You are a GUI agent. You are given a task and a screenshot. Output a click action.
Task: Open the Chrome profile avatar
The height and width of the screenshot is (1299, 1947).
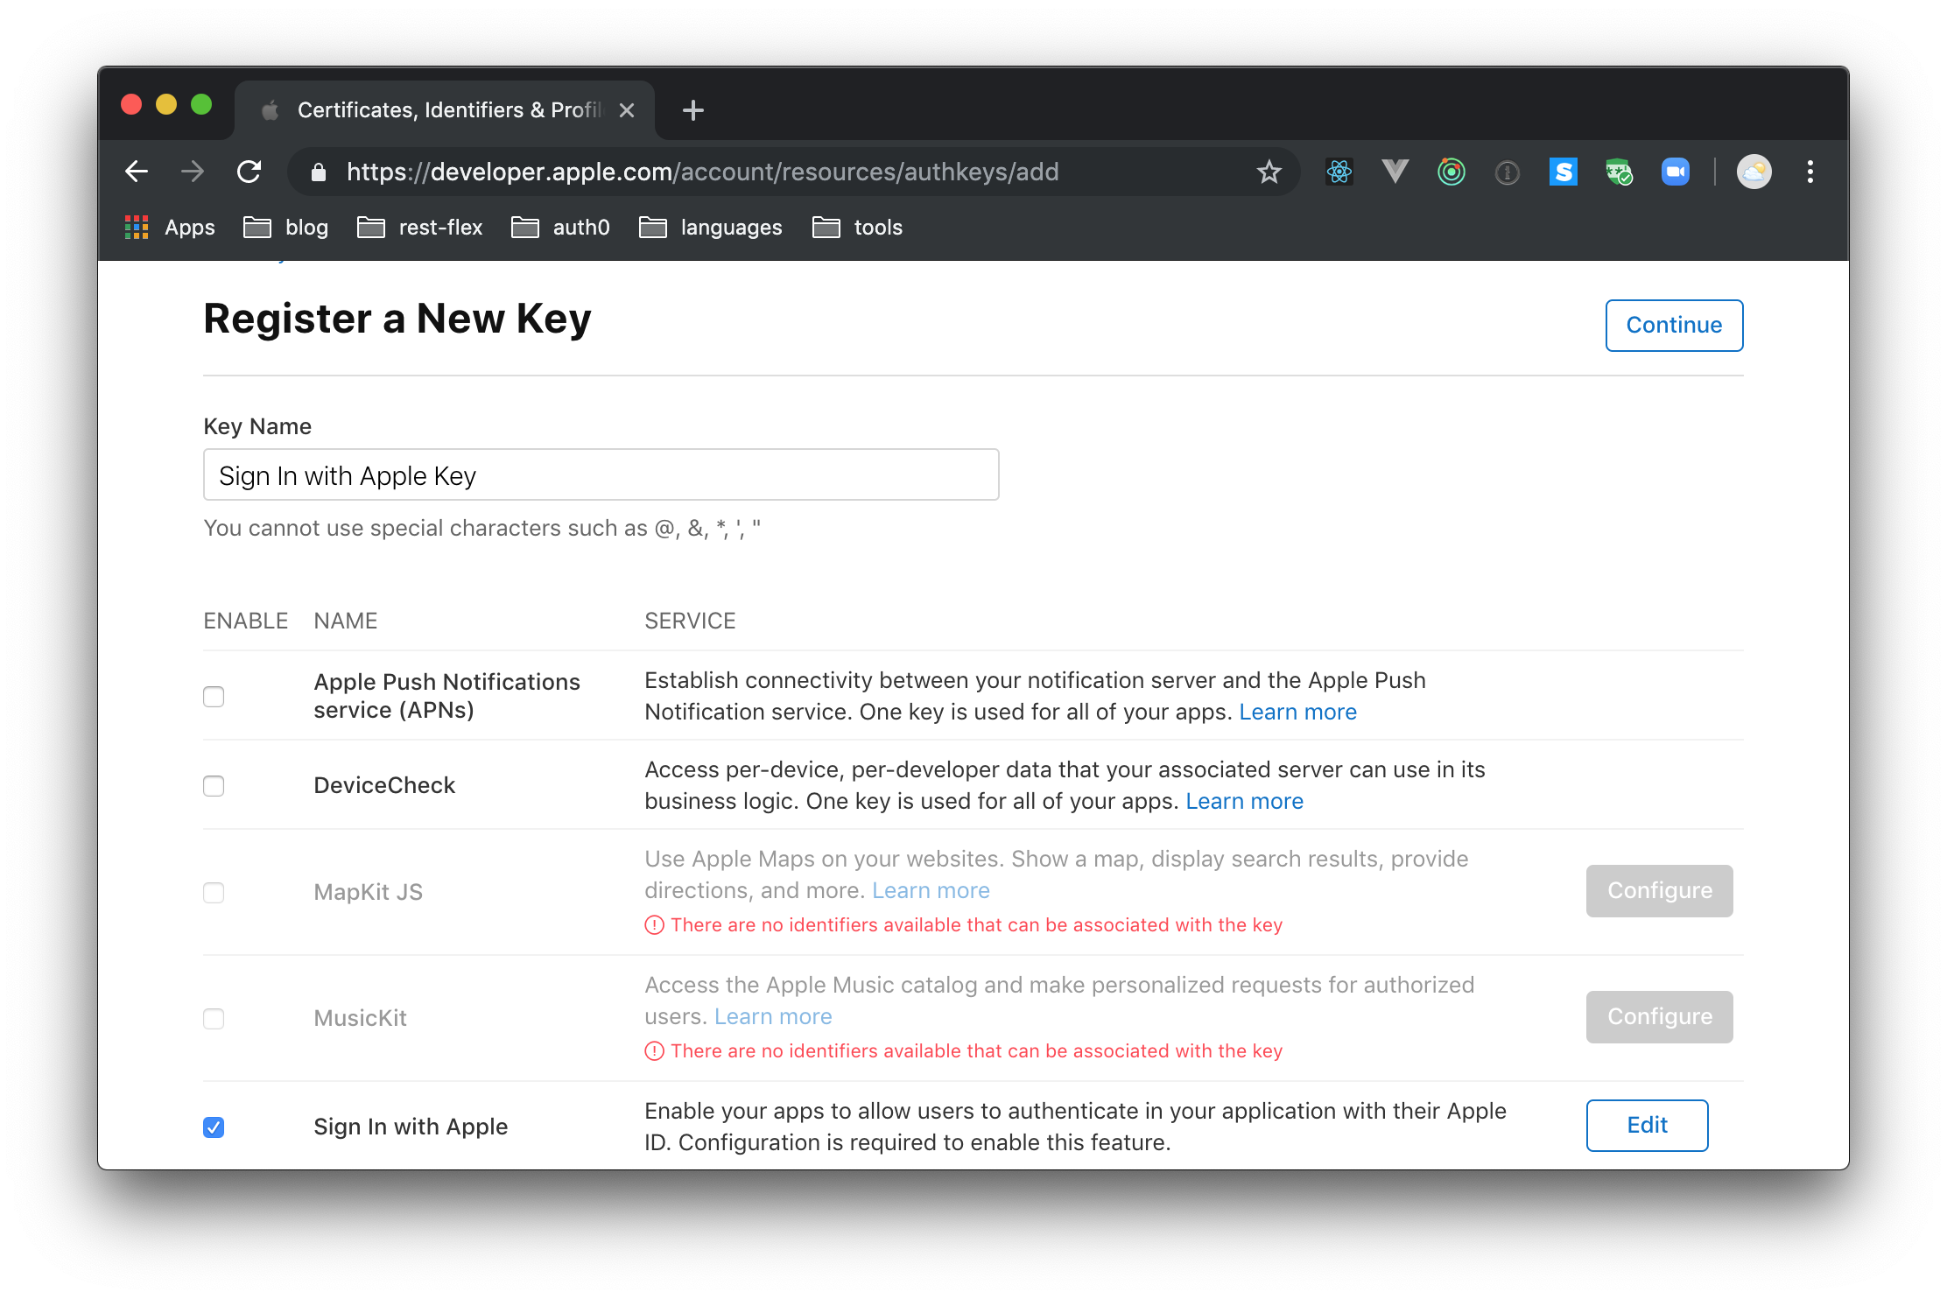point(1754,172)
